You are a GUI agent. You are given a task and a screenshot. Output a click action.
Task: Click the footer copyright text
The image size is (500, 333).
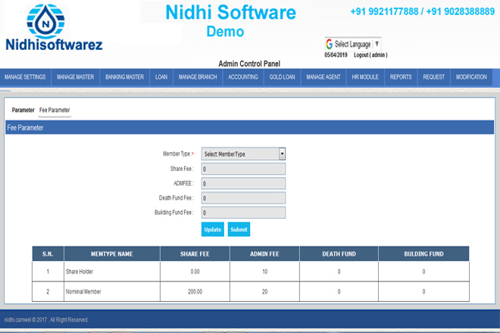[46, 319]
